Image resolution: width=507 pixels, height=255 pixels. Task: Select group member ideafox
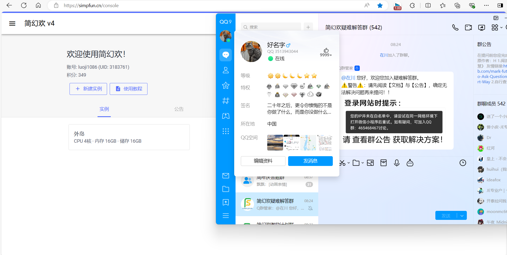point(494,180)
